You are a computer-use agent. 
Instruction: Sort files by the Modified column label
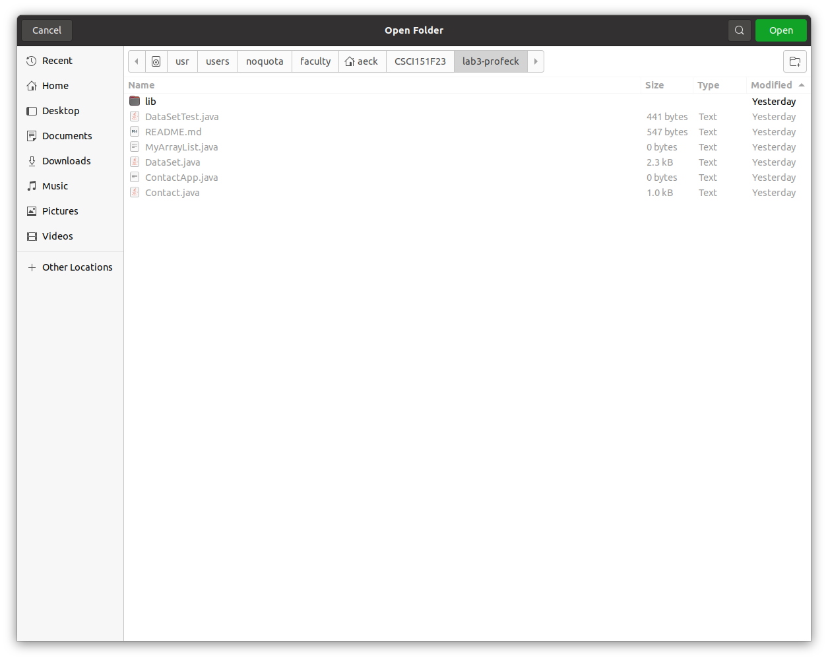[x=771, y=85]
